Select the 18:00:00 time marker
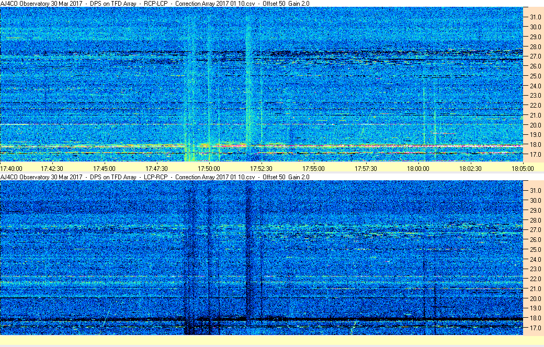 point(418,168)
